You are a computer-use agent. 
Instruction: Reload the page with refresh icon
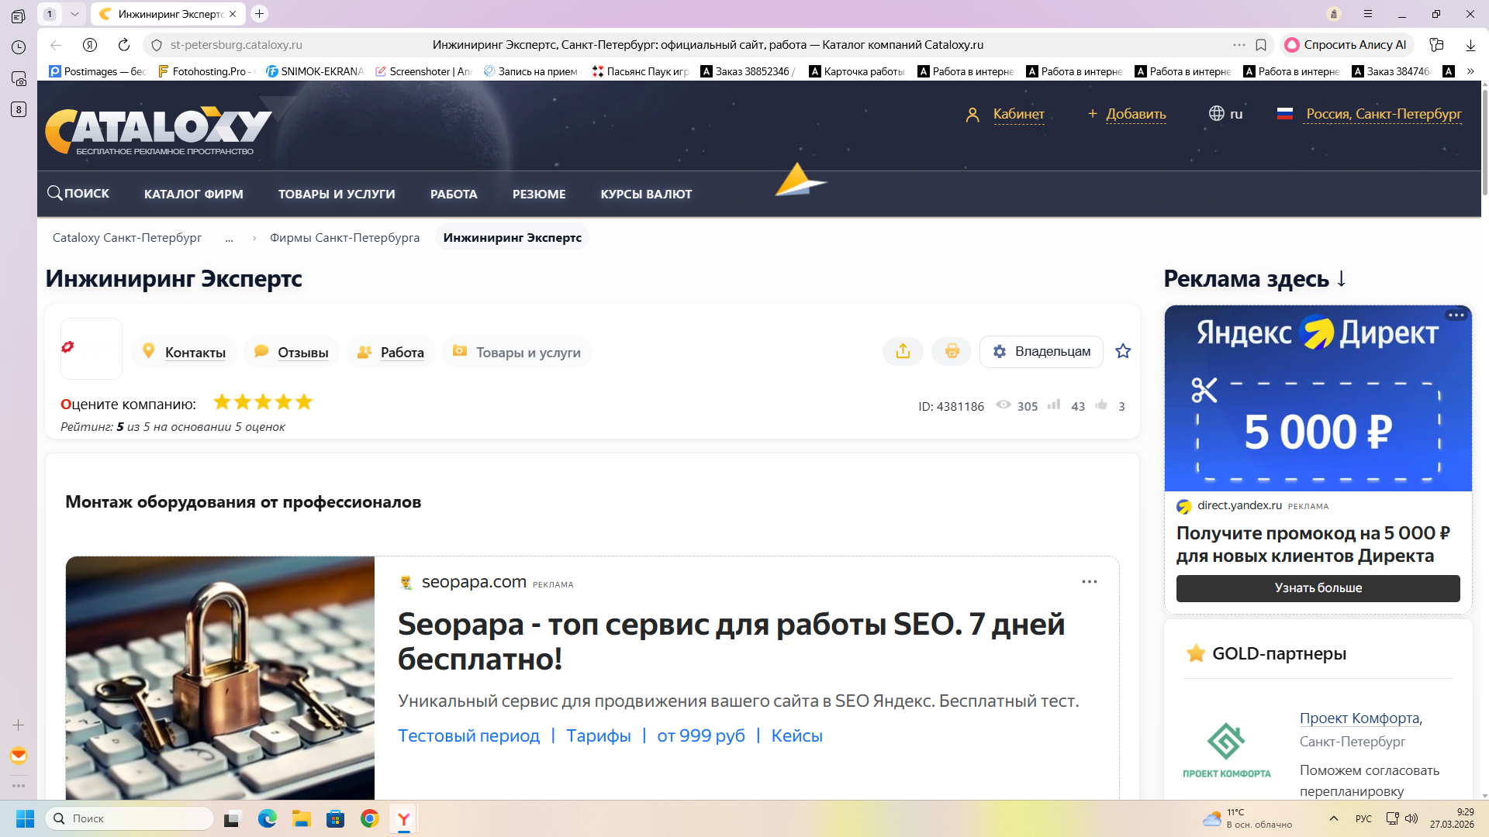coord(124,45)
